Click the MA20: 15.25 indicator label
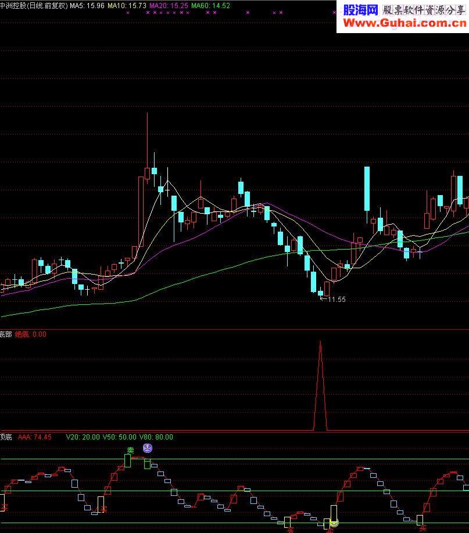 [x=169, y=6]
